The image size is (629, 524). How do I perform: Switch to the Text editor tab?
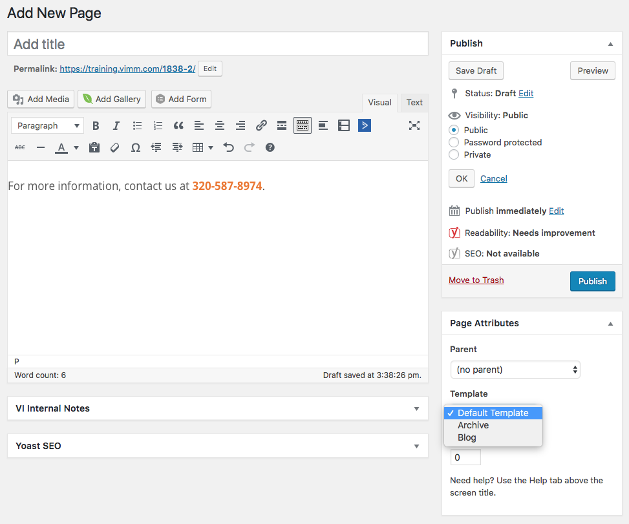pos(414,103)
